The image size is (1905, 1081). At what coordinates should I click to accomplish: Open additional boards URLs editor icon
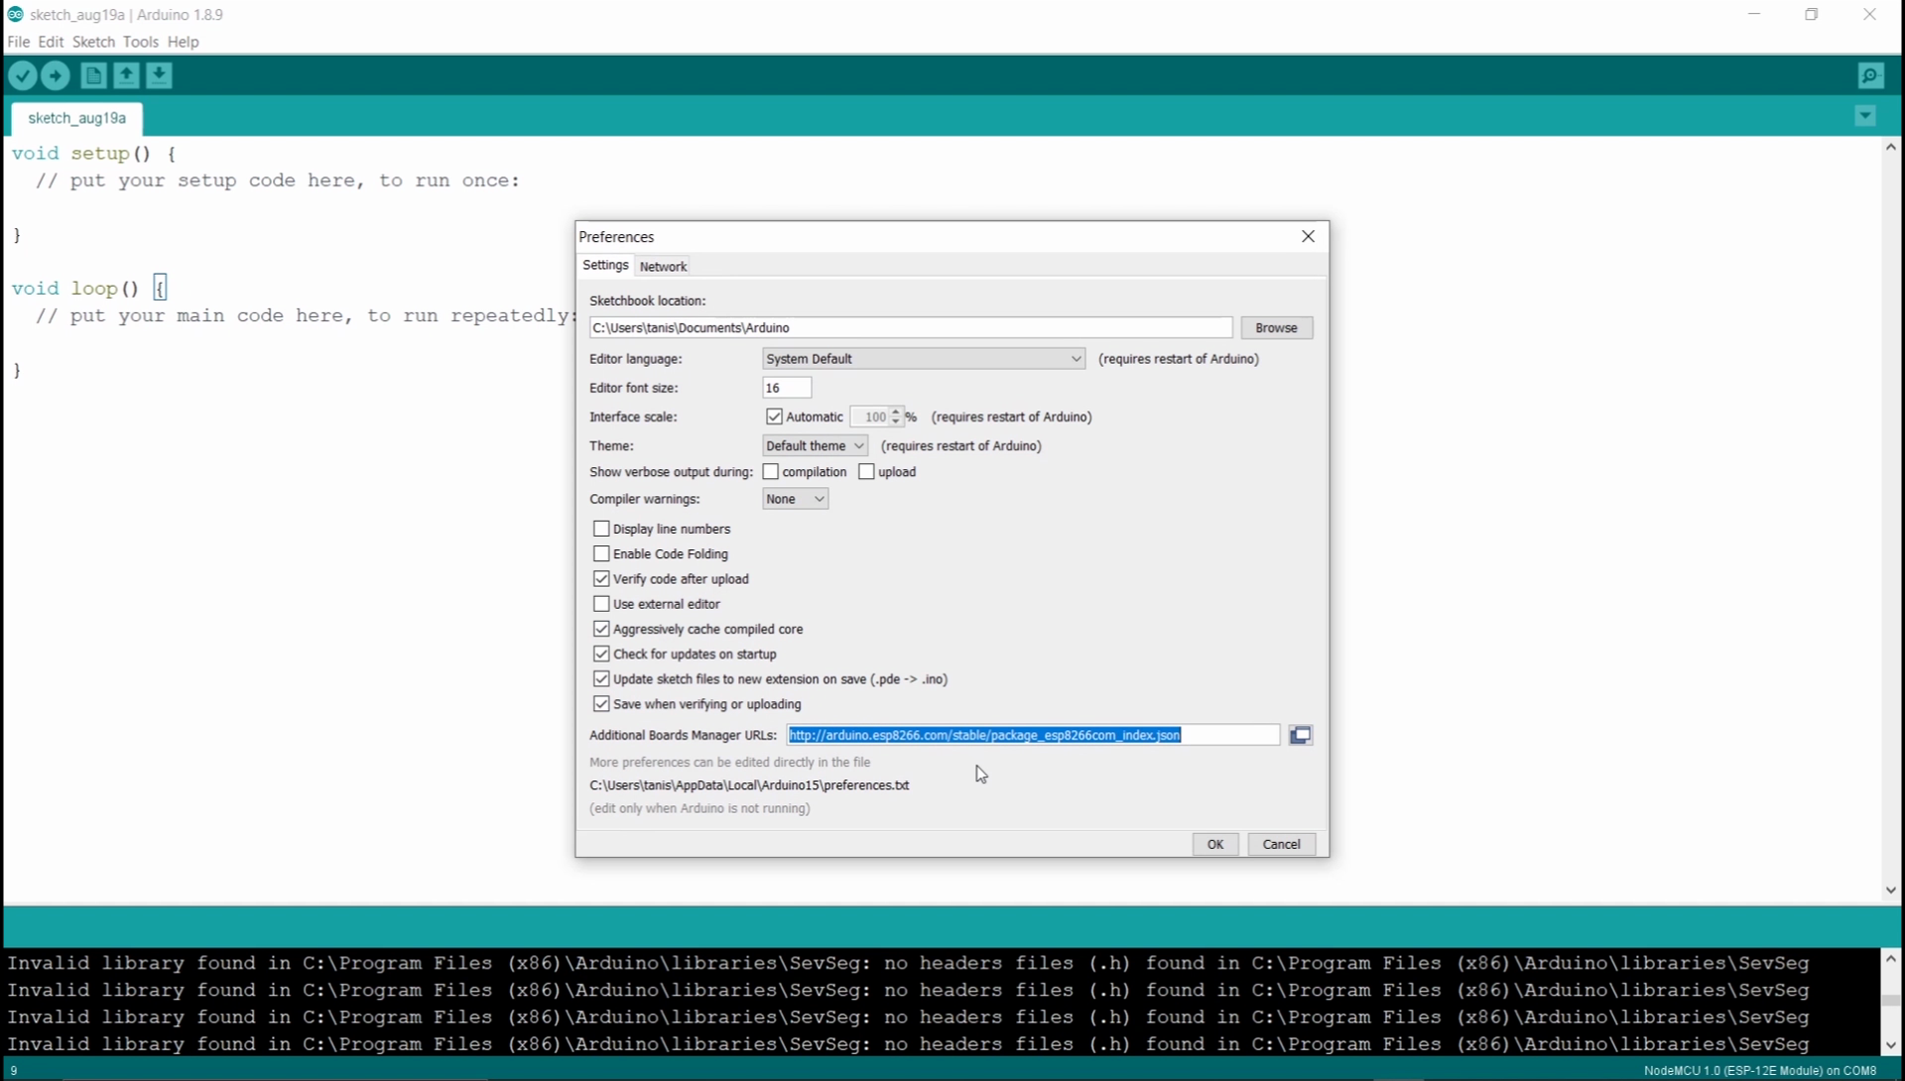pyautogui.click(x=1300, y=735)
